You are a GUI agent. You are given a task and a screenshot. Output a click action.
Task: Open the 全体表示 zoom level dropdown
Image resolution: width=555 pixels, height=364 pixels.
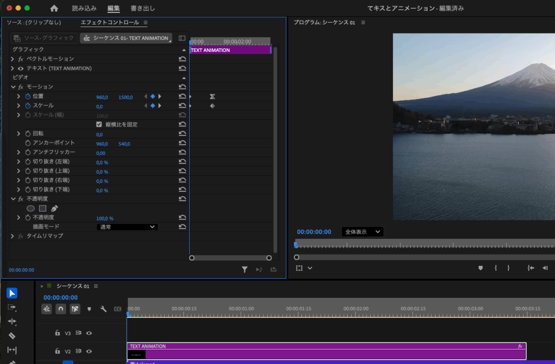(x=362, y=232)
